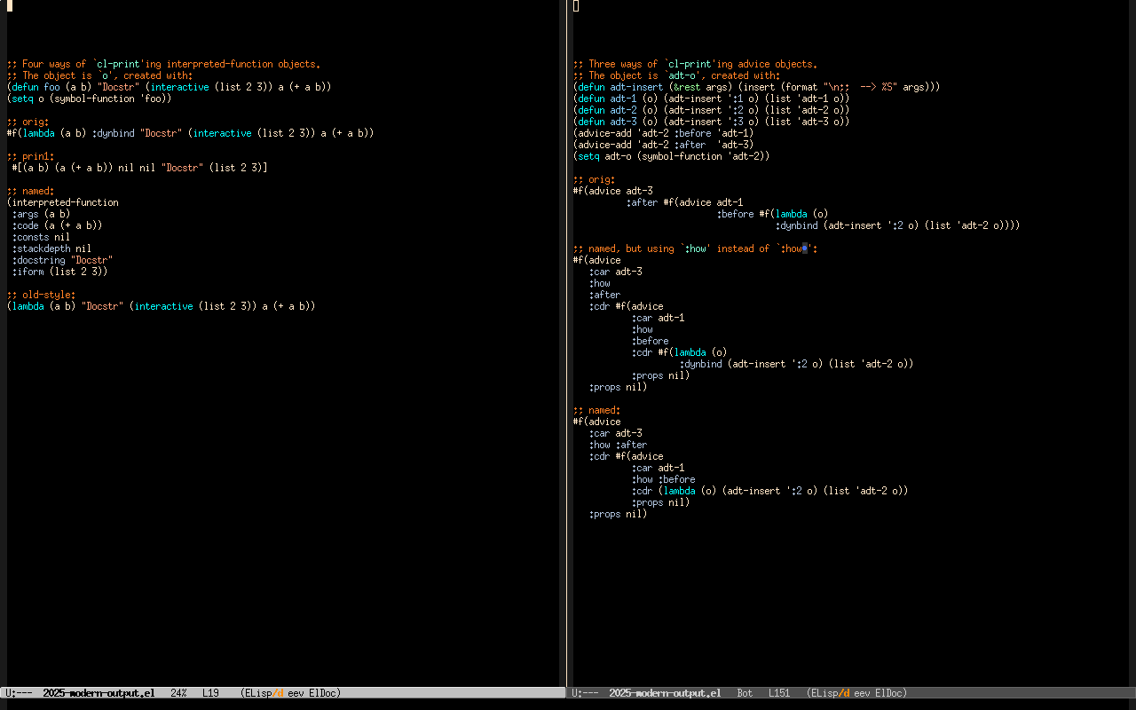The width and height of the screenshot is (1136, 710).
Task: Click the U:--- status flags in right mode line
Action: point(585,693)
